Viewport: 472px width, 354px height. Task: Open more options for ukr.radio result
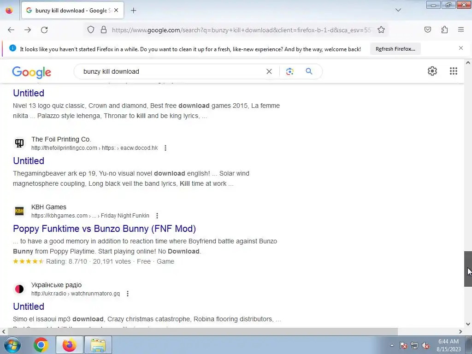(128, 294)
